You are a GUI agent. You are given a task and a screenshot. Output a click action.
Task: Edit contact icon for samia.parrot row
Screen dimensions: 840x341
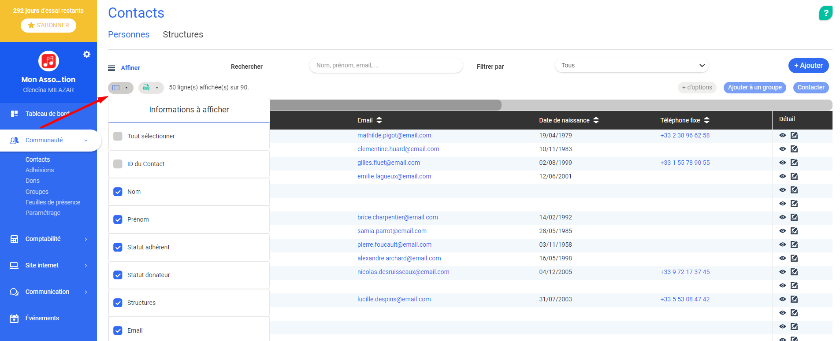(x=794, y=231)
